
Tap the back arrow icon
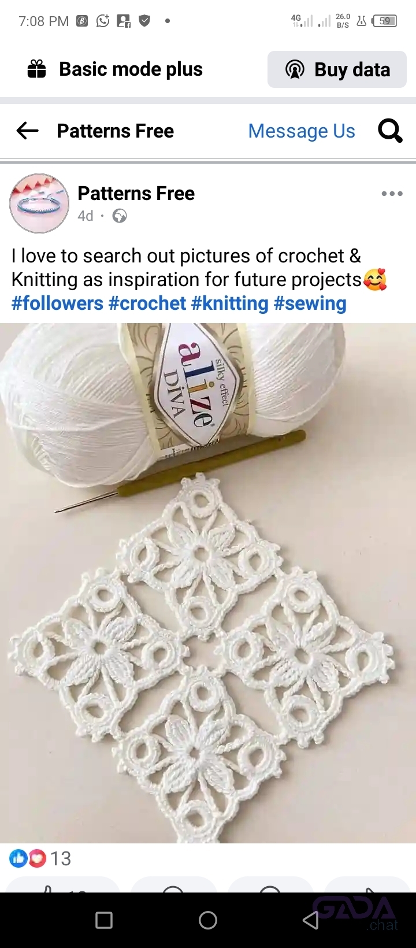click(x=27, y=131)
